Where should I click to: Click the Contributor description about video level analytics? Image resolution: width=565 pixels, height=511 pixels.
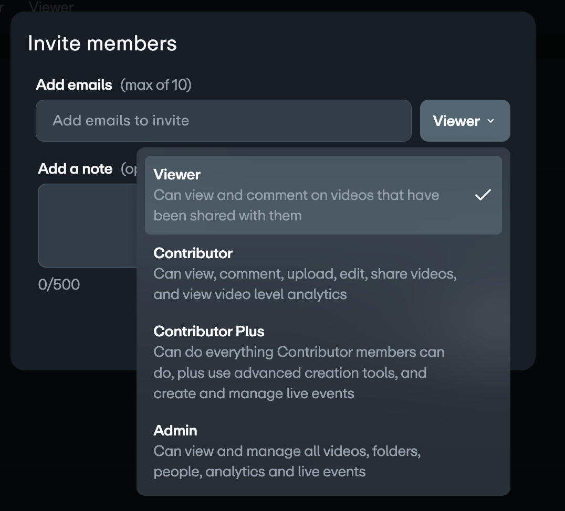click(305, 284)
